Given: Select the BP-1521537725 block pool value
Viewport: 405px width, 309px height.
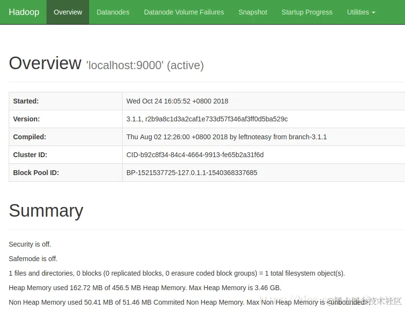Looking at the screenshot, I should (x=192, y=173).
